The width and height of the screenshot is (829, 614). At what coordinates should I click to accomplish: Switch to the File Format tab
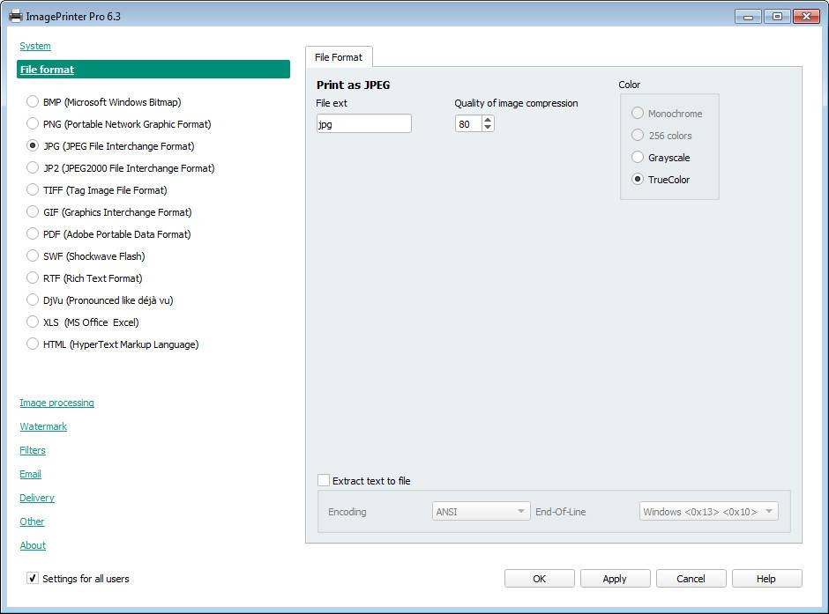pyautogui.click(x=339, y=57)
